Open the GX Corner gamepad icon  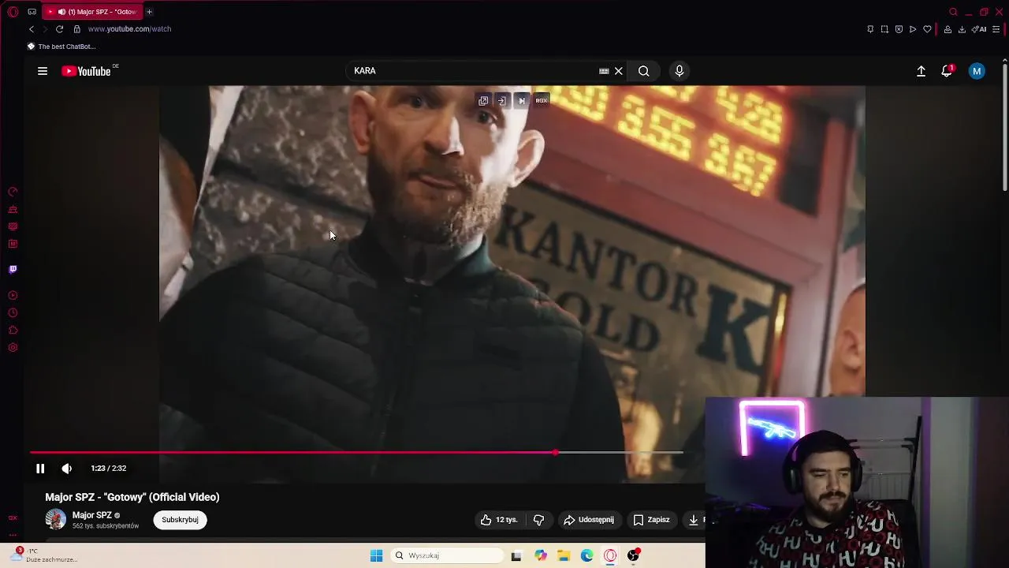tap(32, 12)
